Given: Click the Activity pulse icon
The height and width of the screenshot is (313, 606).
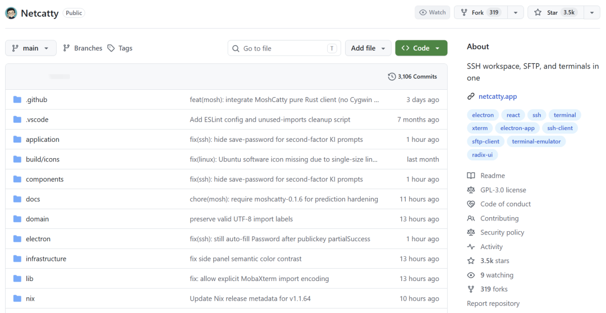Looking at the screenshot, I should coord(471,247).
